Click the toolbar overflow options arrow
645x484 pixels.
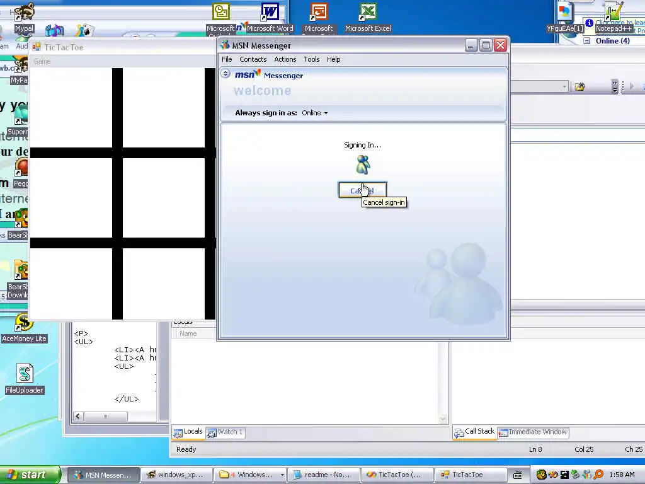tap(615, 86)
